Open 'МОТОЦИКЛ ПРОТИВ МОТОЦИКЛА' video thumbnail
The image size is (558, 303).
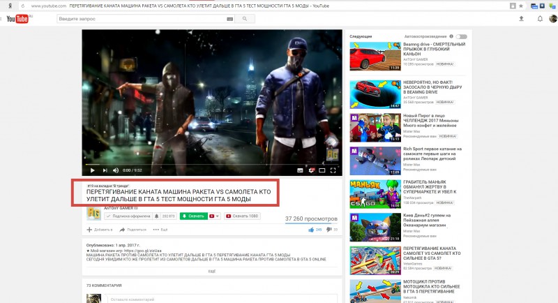pos(375,291)
